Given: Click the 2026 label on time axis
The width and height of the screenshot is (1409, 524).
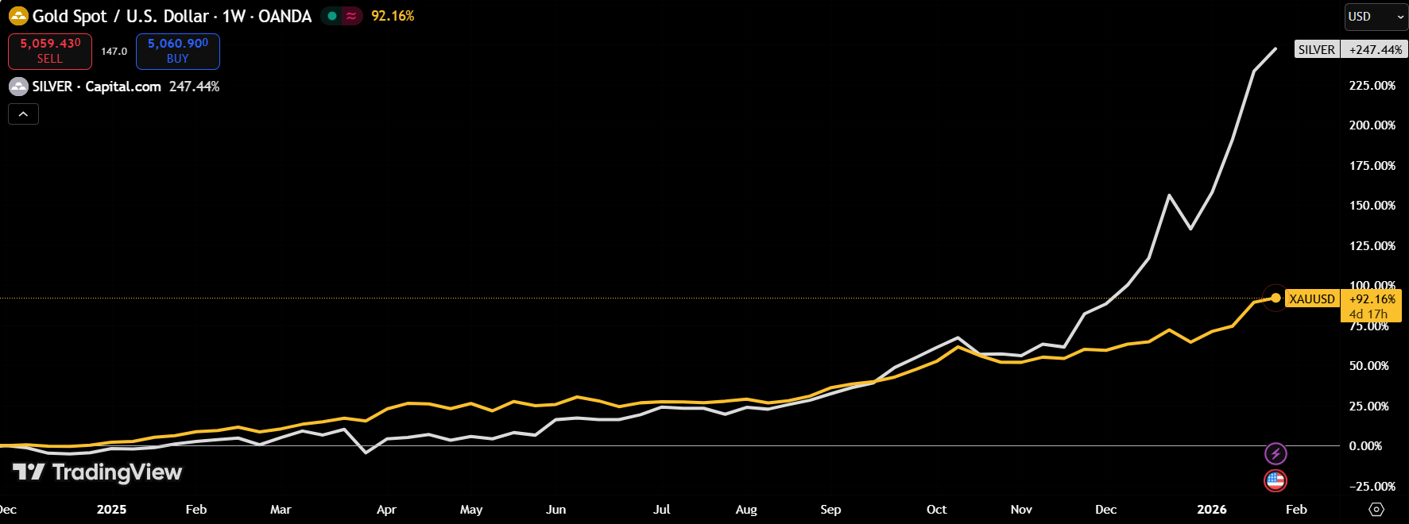Looking at the screenshot, I should point(1211,509).
